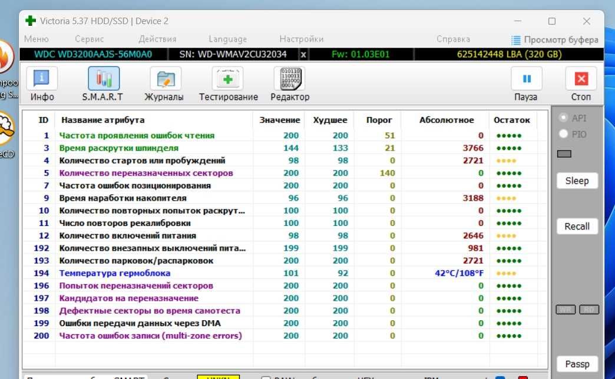Select Ошибки передачи данных через DMA row
Screen dimensions: 615x379
click(285, 324)
